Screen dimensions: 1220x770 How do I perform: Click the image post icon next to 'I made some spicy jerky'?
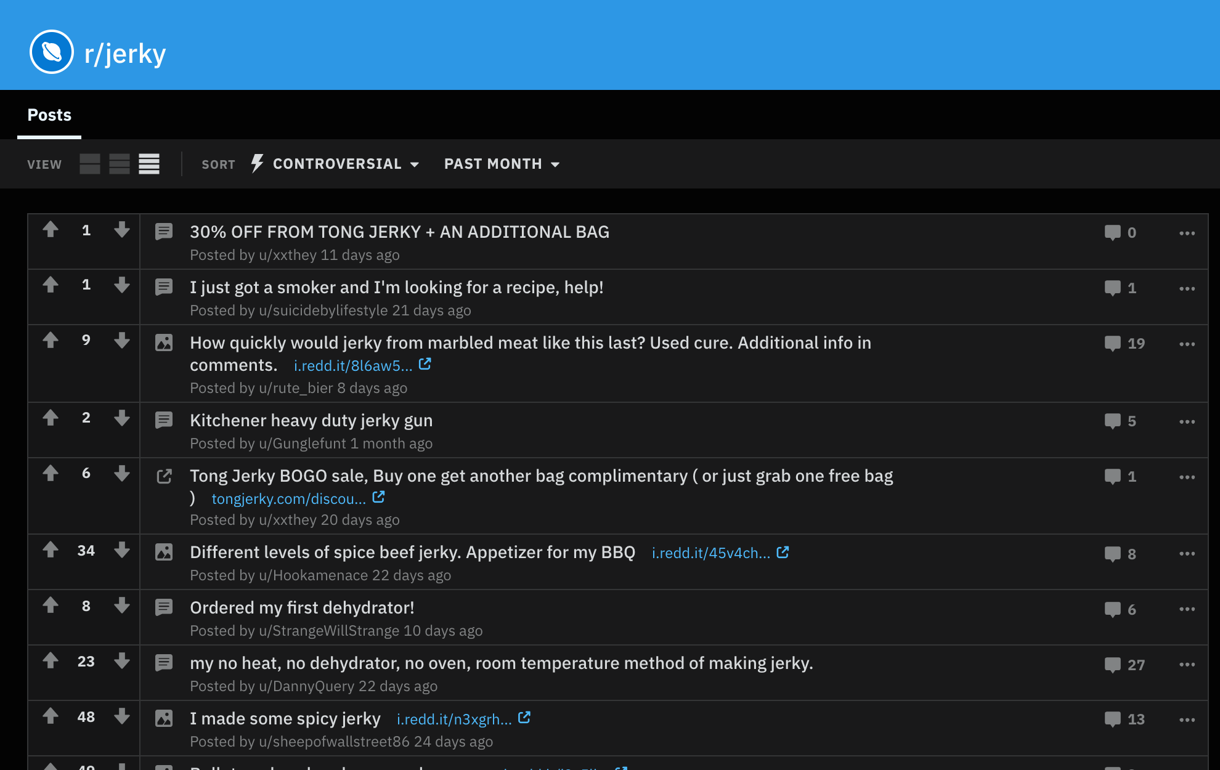(x=164, y=718)
